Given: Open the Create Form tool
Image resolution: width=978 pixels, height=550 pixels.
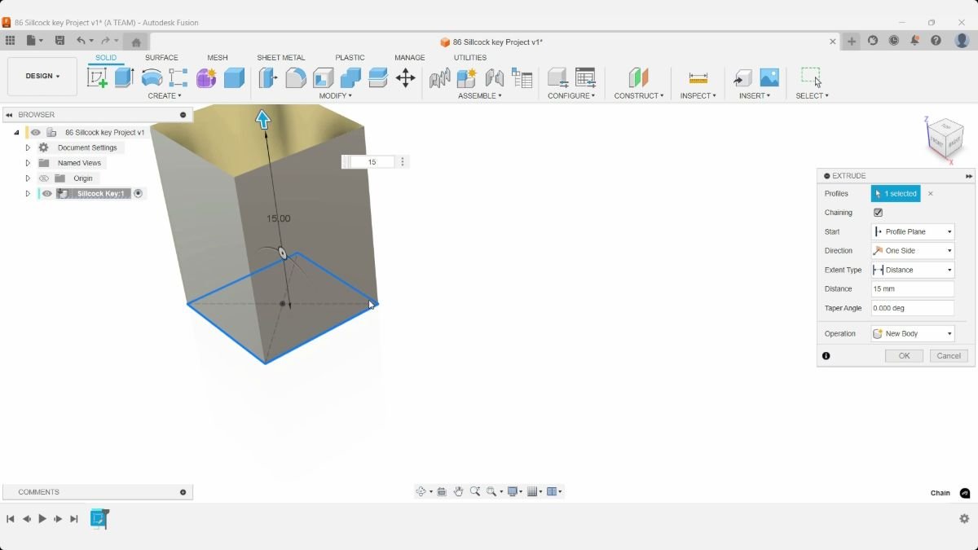Looking at the screenshot, I should click(206, 77).
